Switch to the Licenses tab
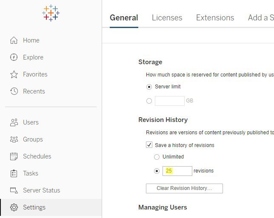 167,17
